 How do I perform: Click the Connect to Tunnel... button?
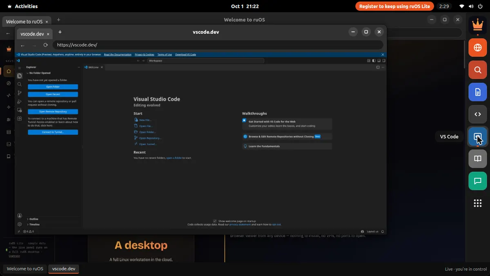(53, 132)
